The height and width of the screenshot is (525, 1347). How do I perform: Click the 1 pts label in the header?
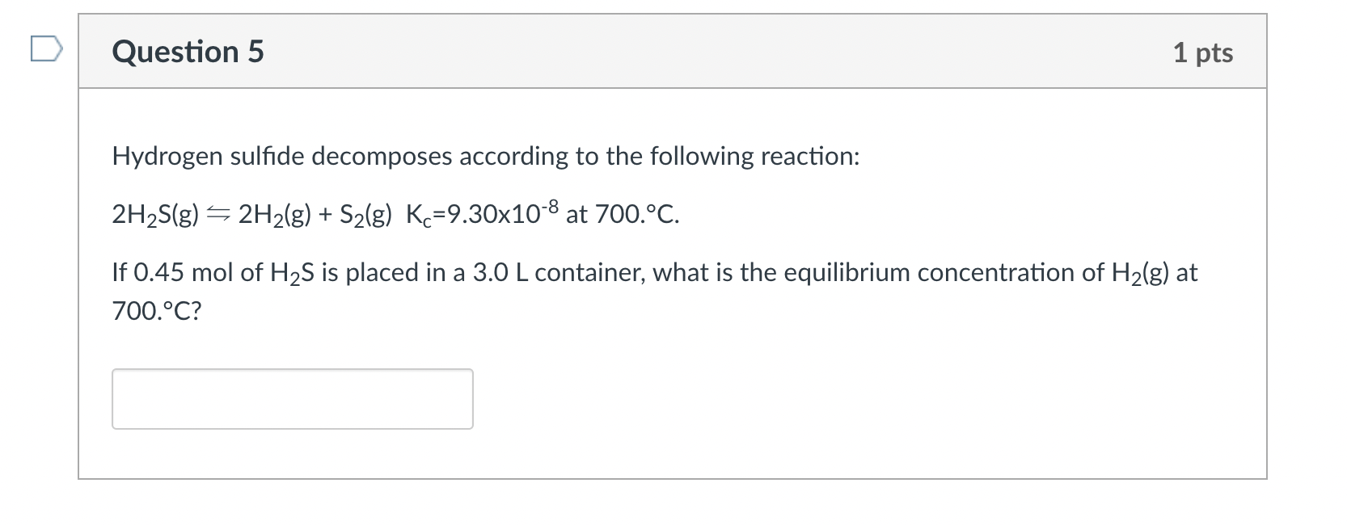(1203, 52)
